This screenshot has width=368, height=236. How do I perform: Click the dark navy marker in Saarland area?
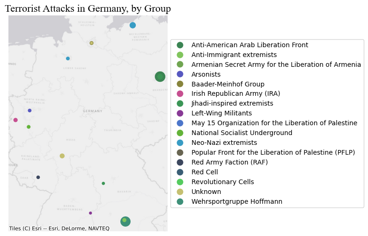tap(38, 177)
